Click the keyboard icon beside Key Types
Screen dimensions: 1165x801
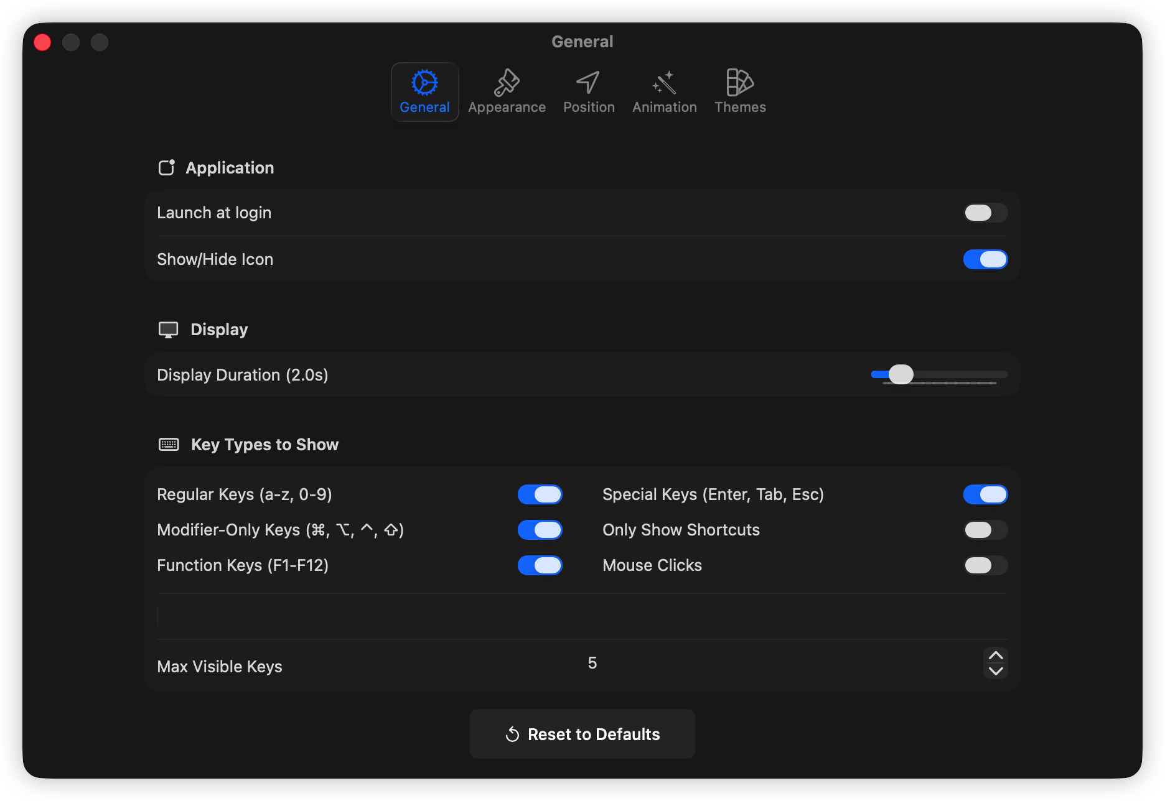coord(169,444)
